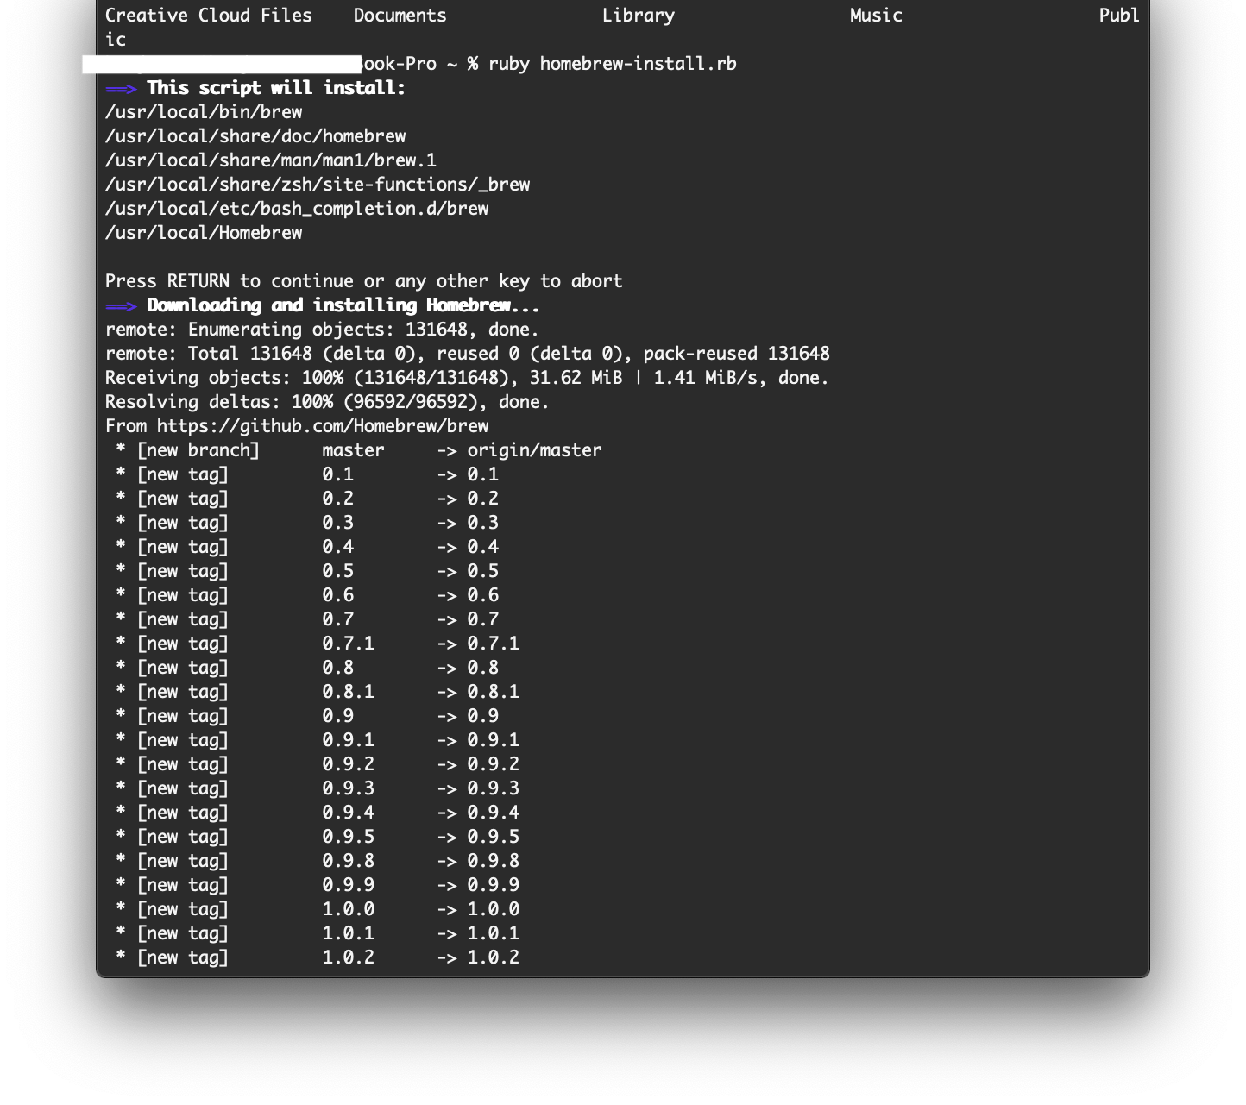Click the 'Documents' directory name
The width and height of the screenshot is (1246, 1105).
pyautogui.click(x=400, y=16)
